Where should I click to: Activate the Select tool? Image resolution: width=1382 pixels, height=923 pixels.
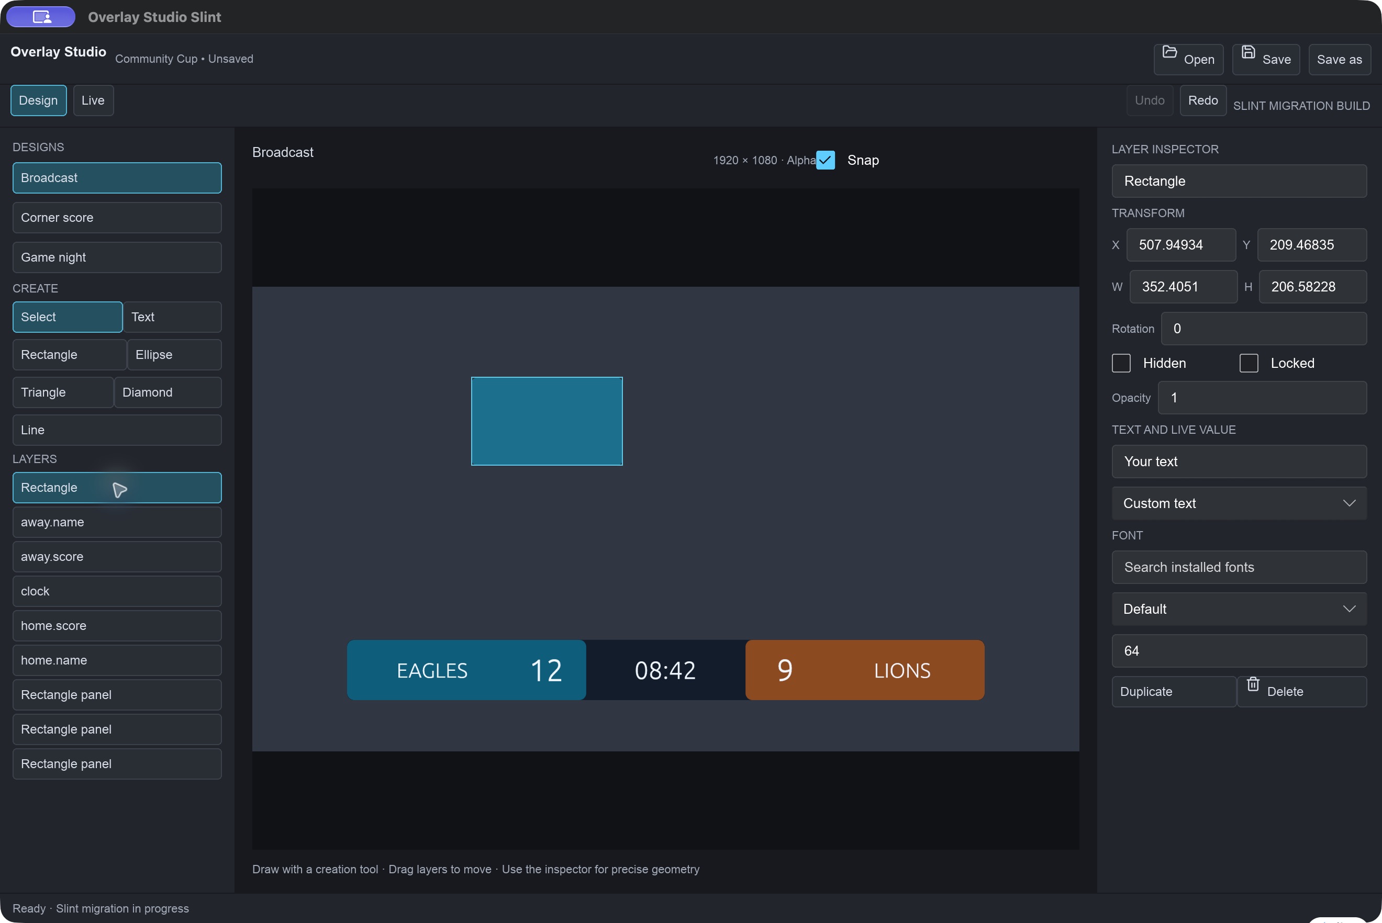(x=68, y=317)
